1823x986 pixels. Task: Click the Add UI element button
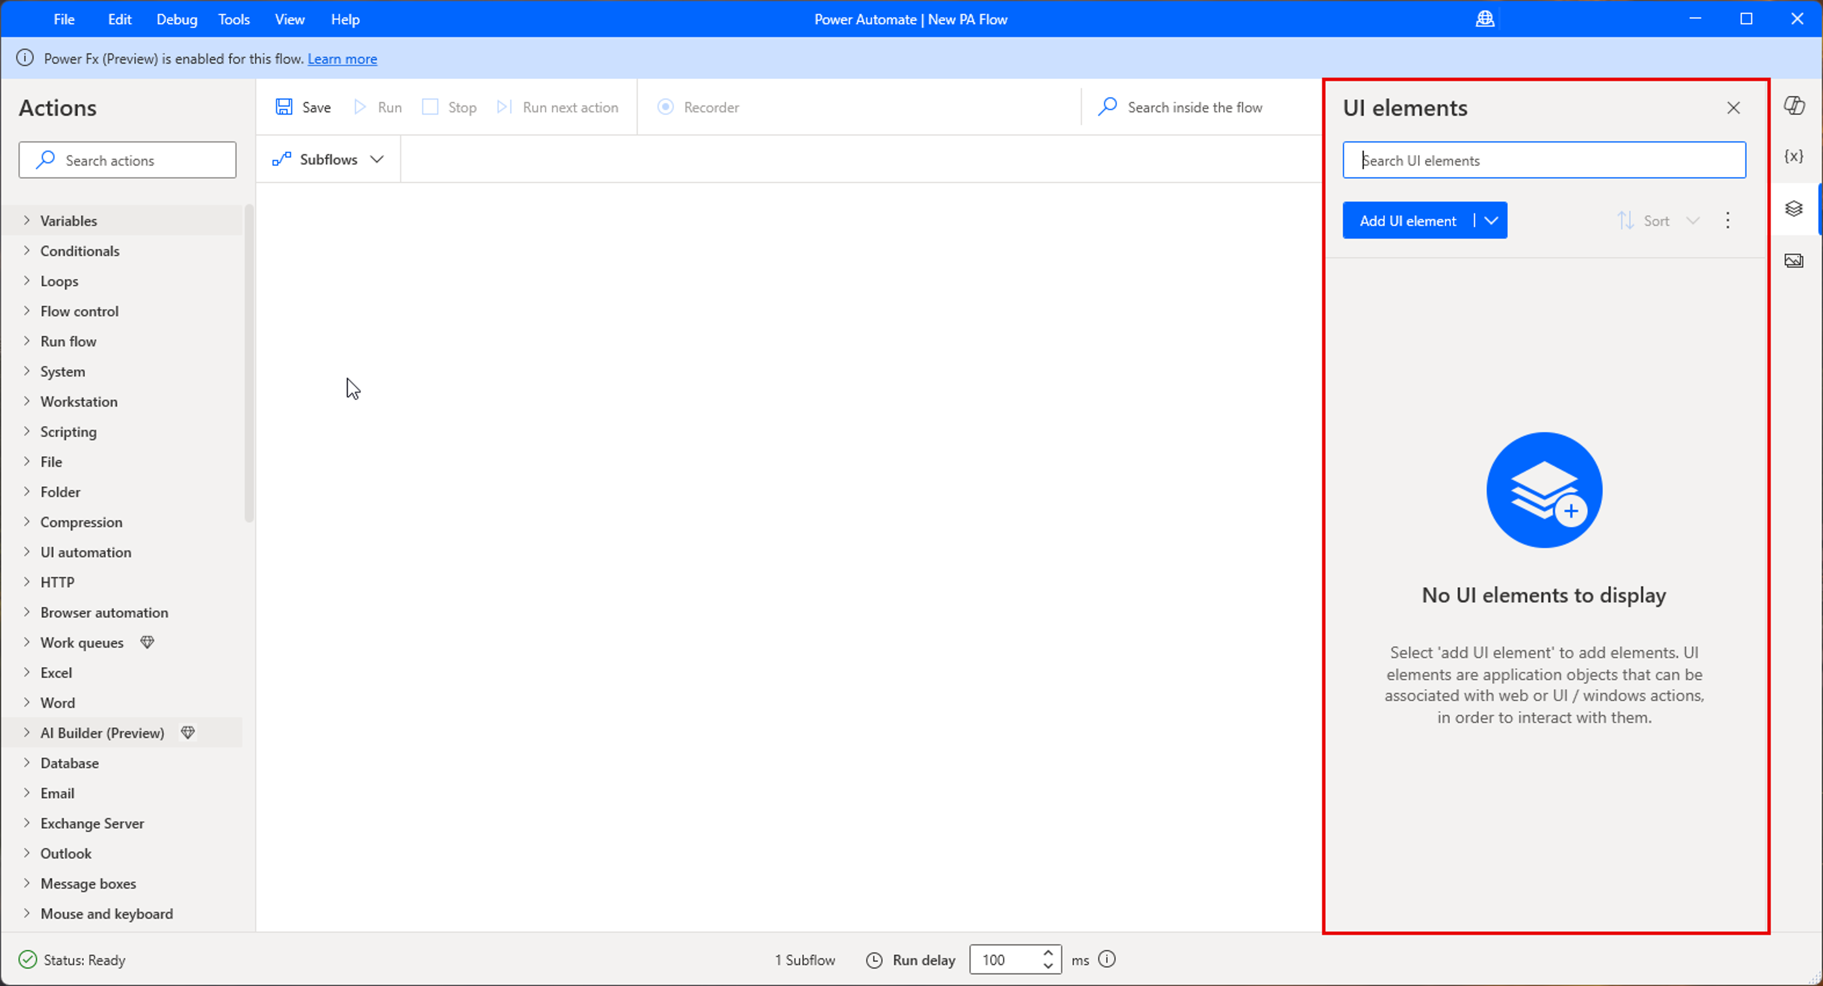point(1407,221)
